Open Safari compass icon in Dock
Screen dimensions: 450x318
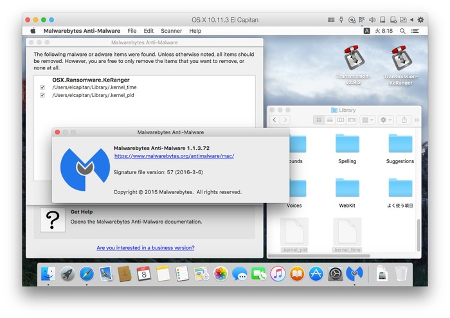click(x=87, y=274)
